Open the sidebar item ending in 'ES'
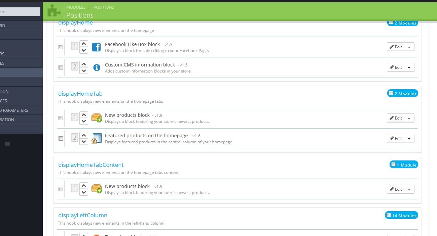 tap(21, 63)
